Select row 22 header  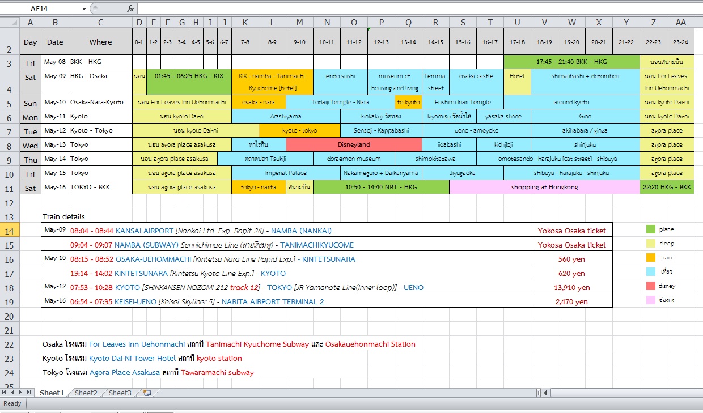click(10, 344)
